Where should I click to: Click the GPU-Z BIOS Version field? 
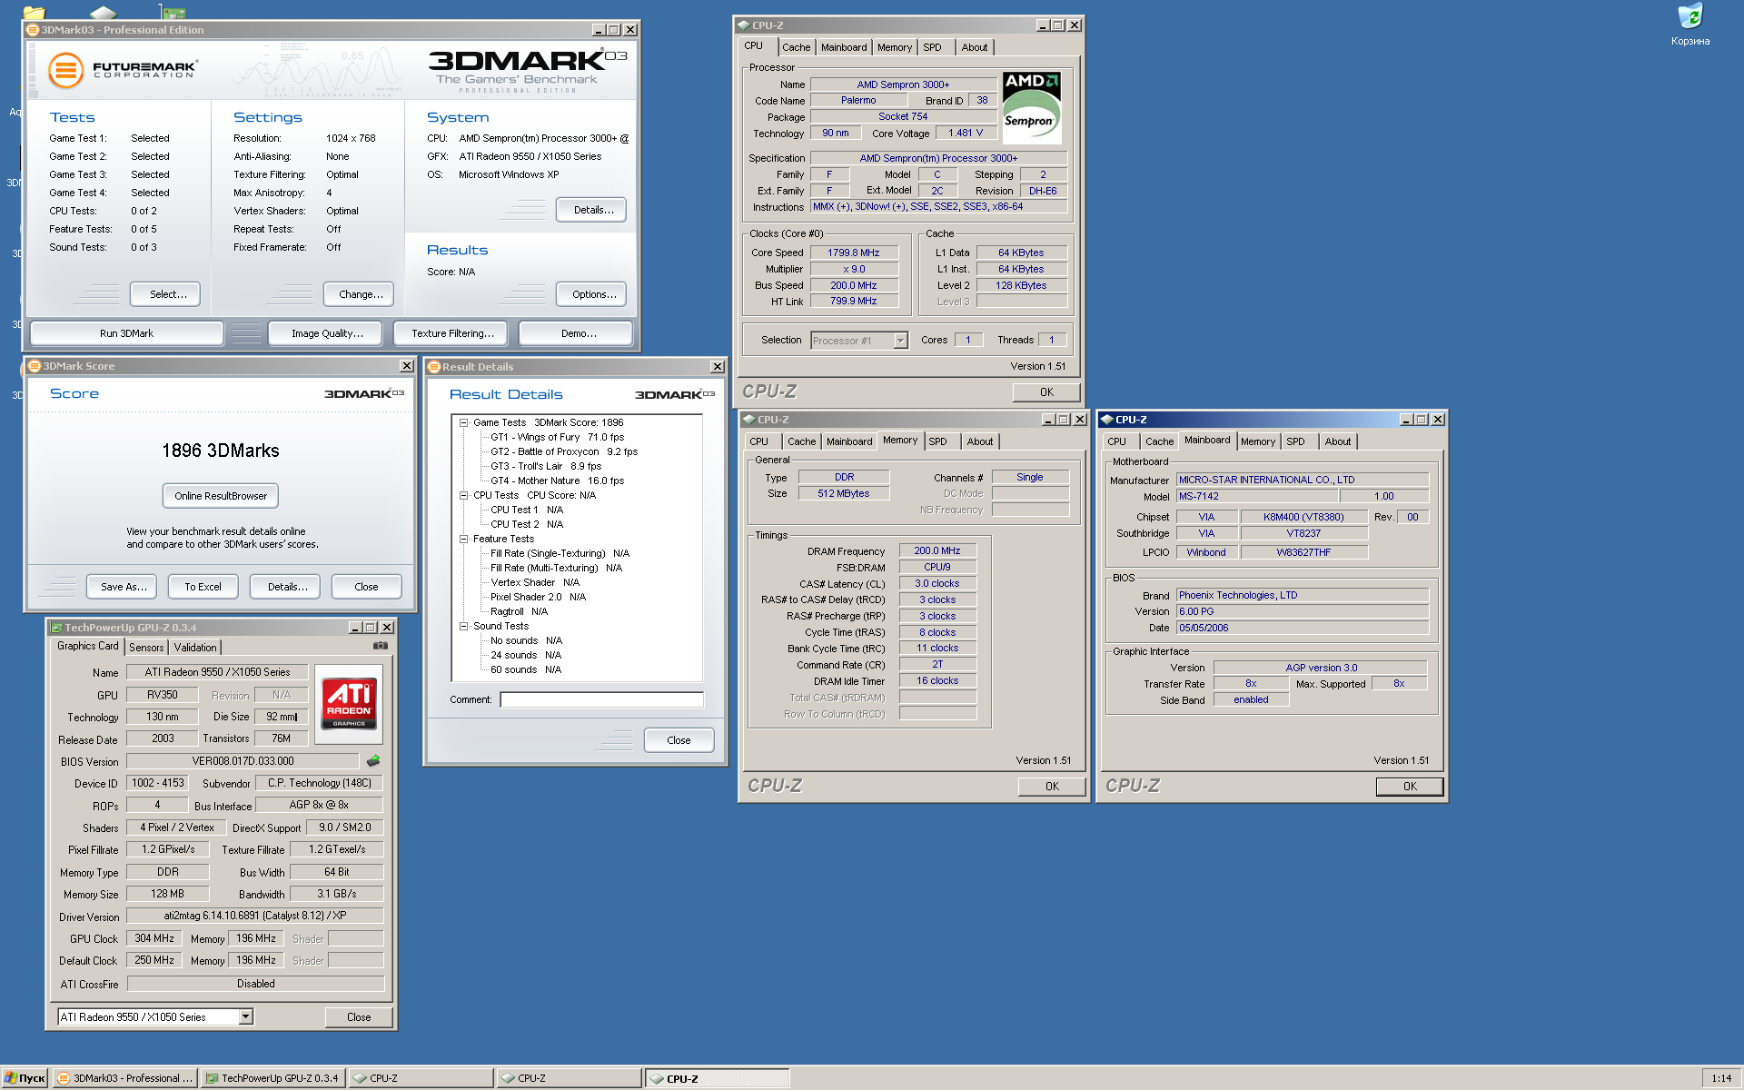243,761
